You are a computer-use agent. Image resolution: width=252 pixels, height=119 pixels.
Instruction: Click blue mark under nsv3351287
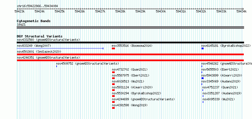(203, 96)
